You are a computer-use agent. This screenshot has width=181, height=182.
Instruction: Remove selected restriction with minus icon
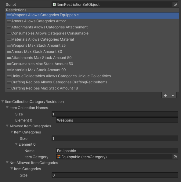[173, 96]
